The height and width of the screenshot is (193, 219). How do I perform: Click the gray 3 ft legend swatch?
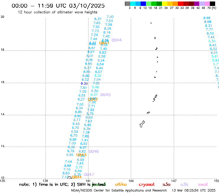tap(128, 4)
